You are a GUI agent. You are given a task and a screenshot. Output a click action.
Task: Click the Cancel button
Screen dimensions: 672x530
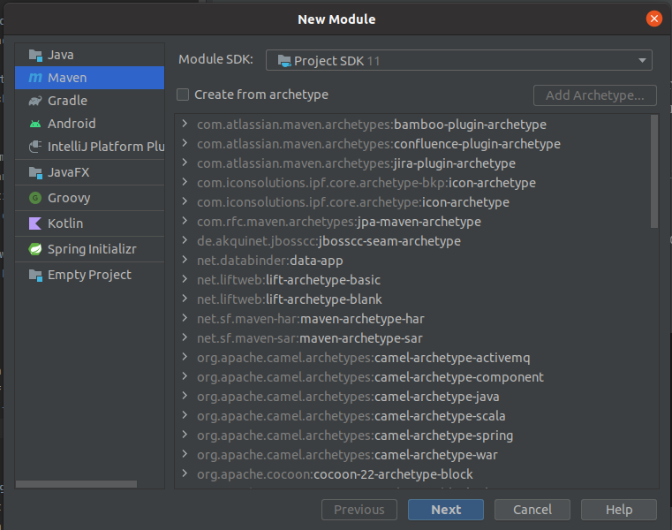tap(532, 510)
